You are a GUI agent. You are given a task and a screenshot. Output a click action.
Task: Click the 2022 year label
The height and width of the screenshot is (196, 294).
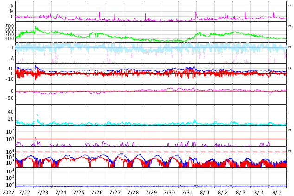click(8, 192)
